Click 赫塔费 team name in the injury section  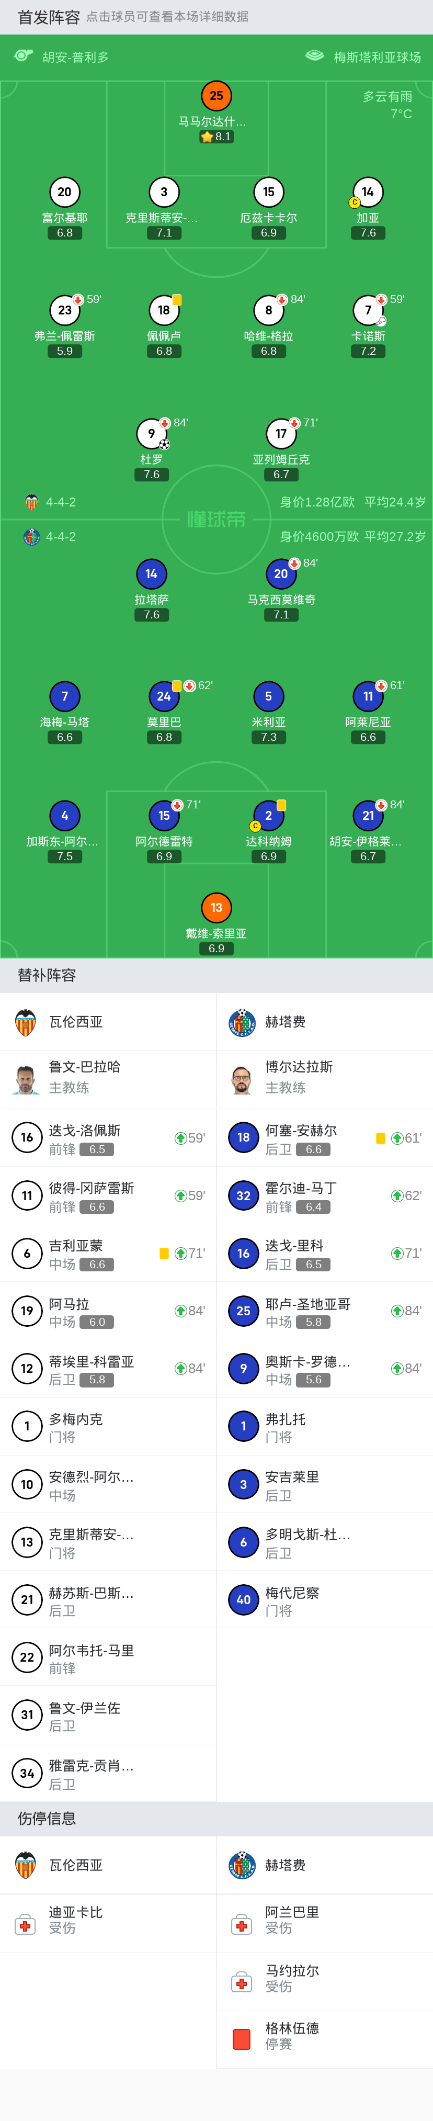click(285, 1865)
